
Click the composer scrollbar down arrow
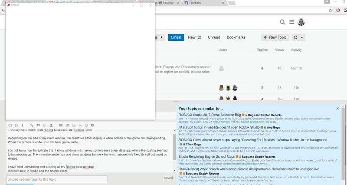tap(174, 170)
